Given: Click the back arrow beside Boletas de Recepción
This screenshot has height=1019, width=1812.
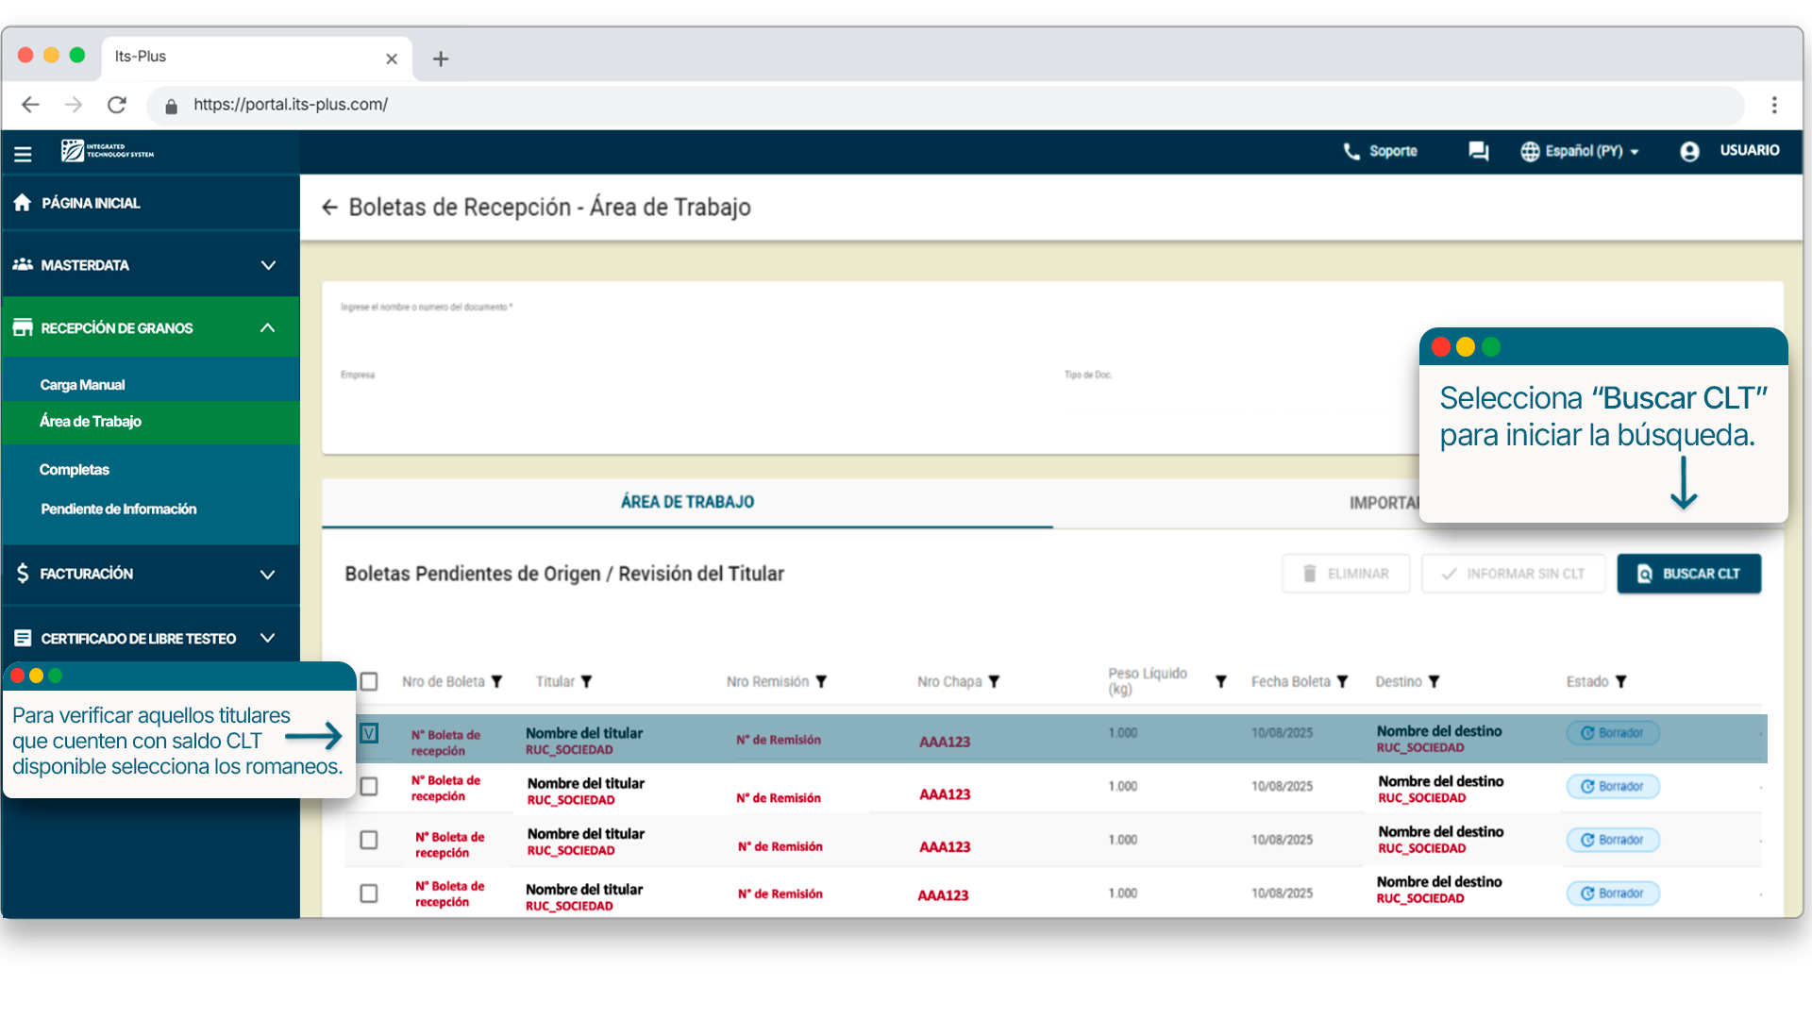Looking at the screenshot, I should pyautogui.click(x=329, y=208).
